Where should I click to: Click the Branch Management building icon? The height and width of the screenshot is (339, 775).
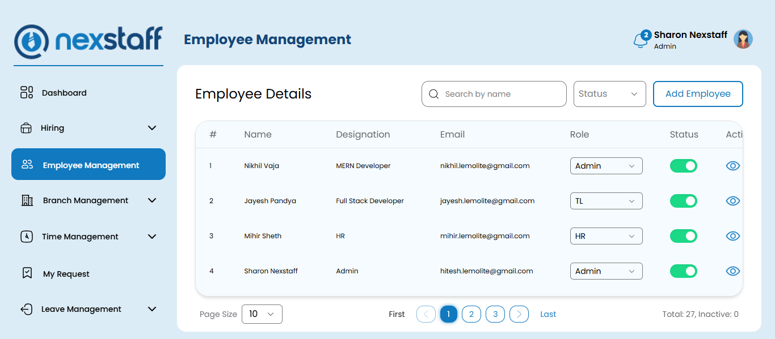(x=27, y=200)
